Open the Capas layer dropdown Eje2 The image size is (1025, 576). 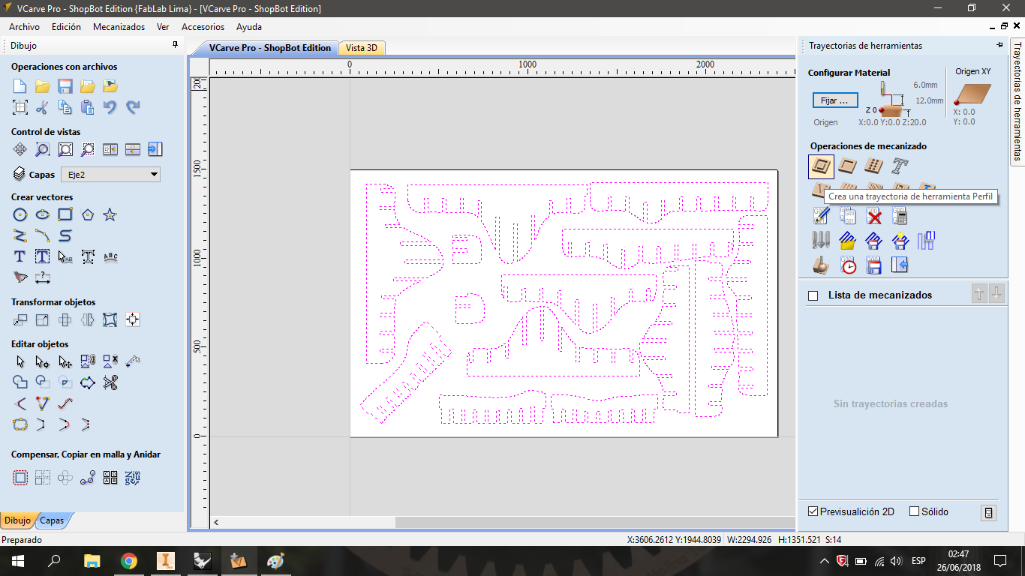pos(110,174)
